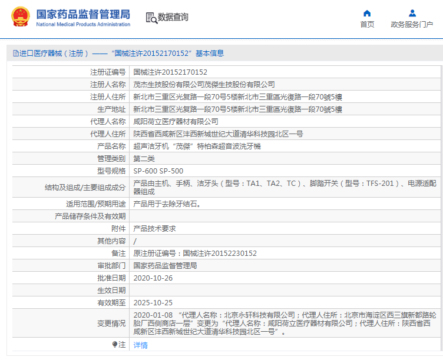Click the 首页 home icon

coord(367,14)
